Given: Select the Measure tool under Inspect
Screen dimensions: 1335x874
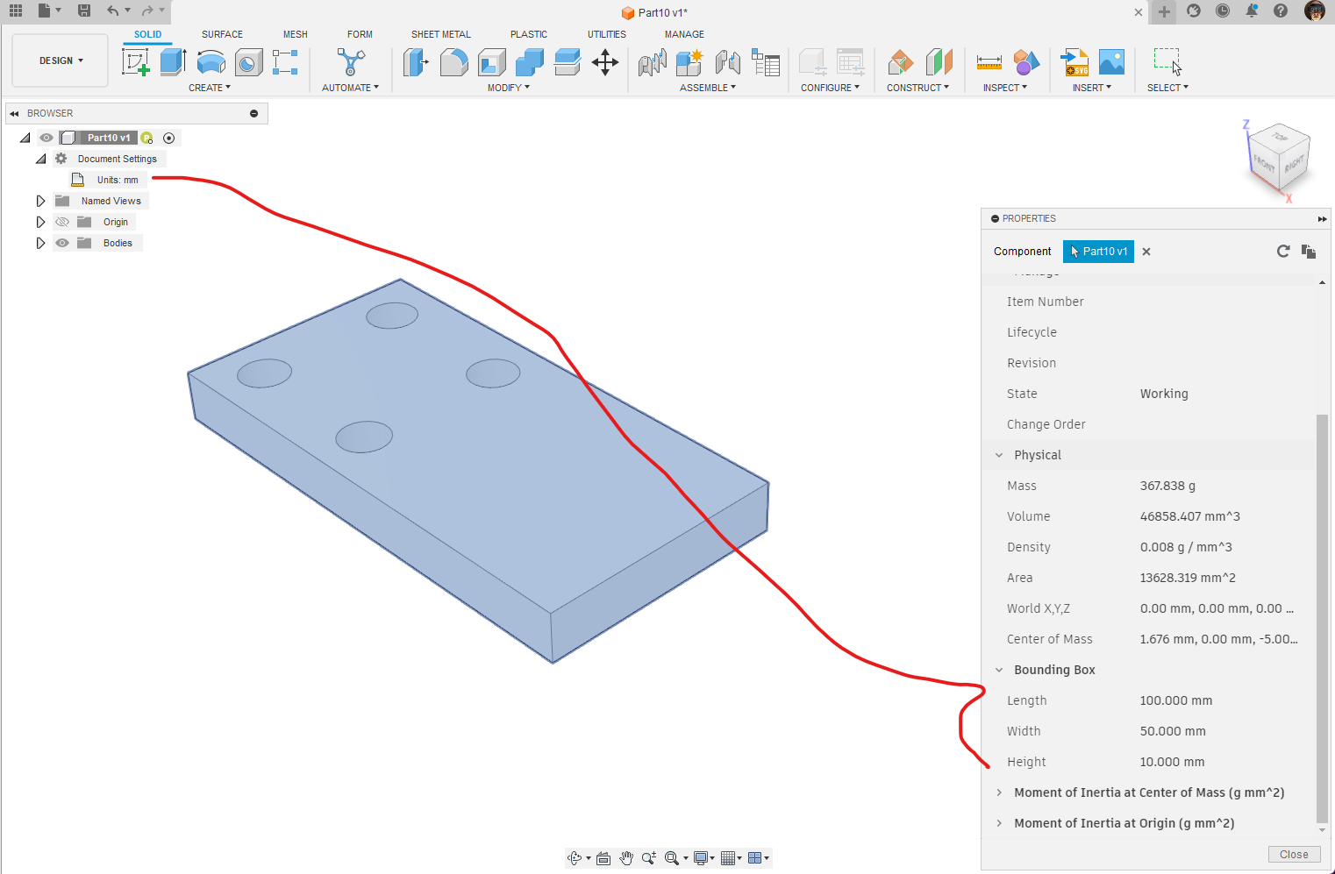Looking at the screenshot, I should (989, 62).
